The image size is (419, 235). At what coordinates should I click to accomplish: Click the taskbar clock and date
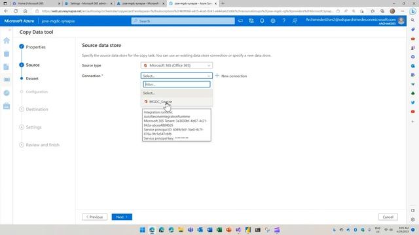403,230
